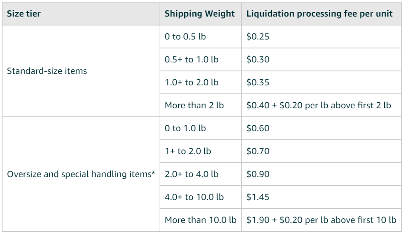Viewport: 403px width, 234px height.
Task: Select the $0.60 fee cell
Action: [x=321, y=128]
